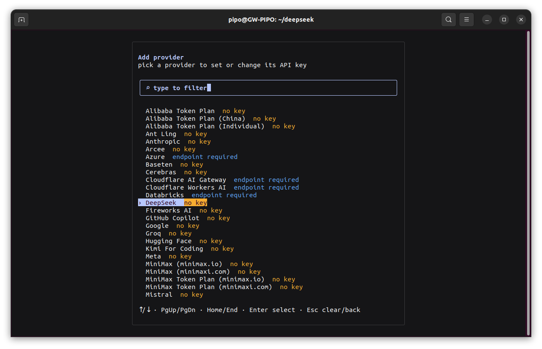
Task: Select the Databricks provider
Action: pos(201,195)
